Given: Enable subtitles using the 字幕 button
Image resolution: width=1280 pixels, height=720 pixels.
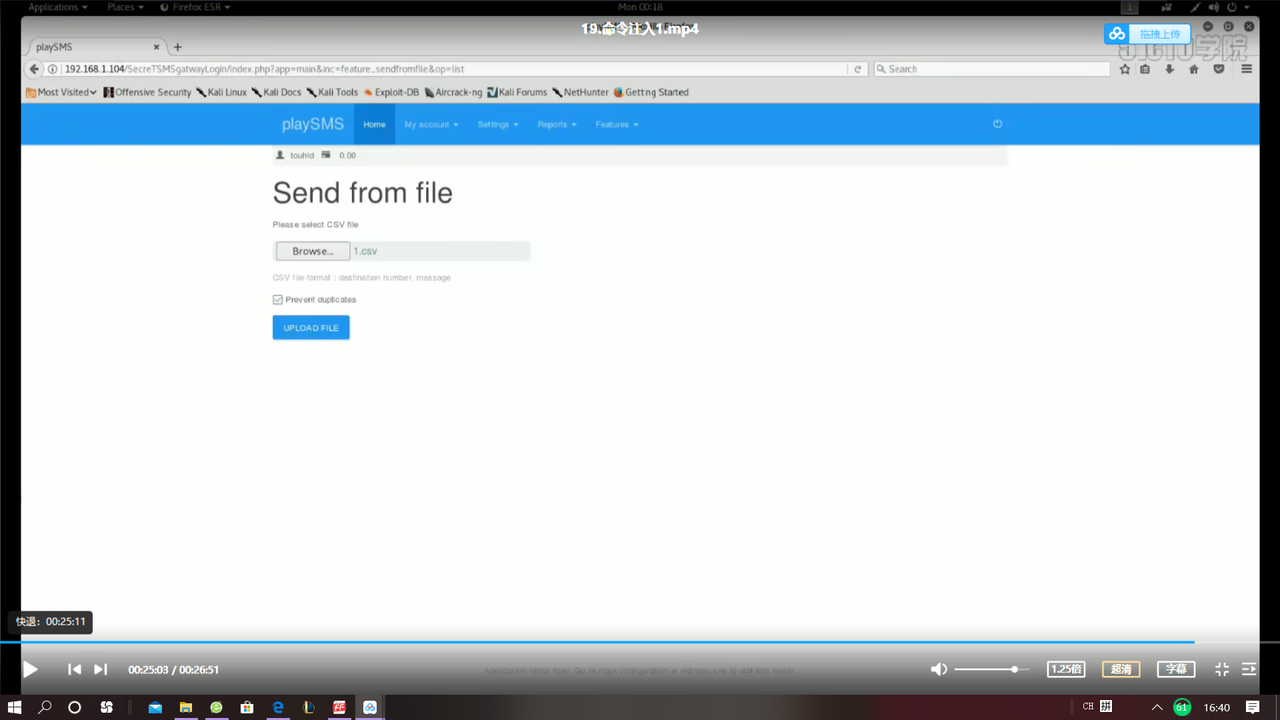Looking at the screenshot, I should point(1175,670).
